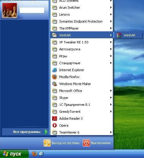Click the Lenovo folder icon
The image size is (144, 158).
click(x=55, y=14)
